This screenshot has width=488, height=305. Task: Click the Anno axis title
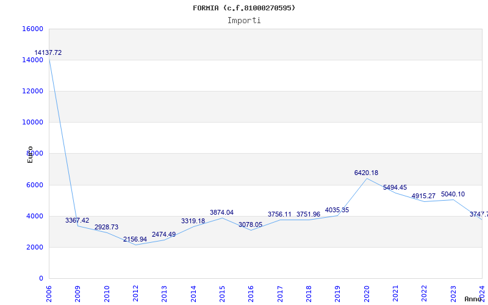[x=473, y=299]
